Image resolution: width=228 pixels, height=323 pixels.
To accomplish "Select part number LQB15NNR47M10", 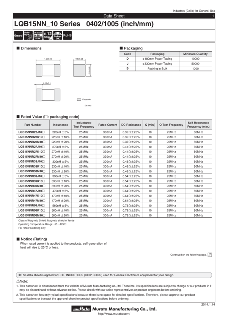I will tap(31, 201).
